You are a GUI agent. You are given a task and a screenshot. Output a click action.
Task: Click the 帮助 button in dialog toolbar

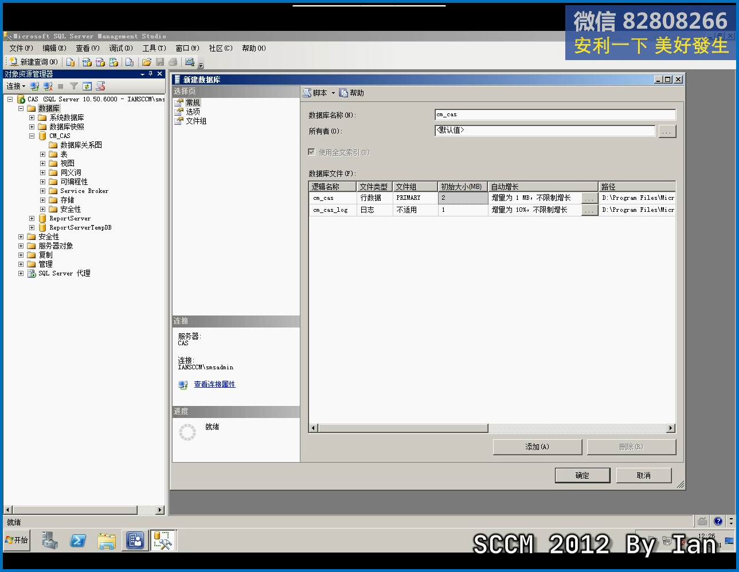tap(351, 93)
